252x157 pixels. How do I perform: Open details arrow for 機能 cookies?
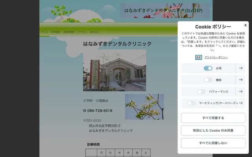click(x=241, y=80)
